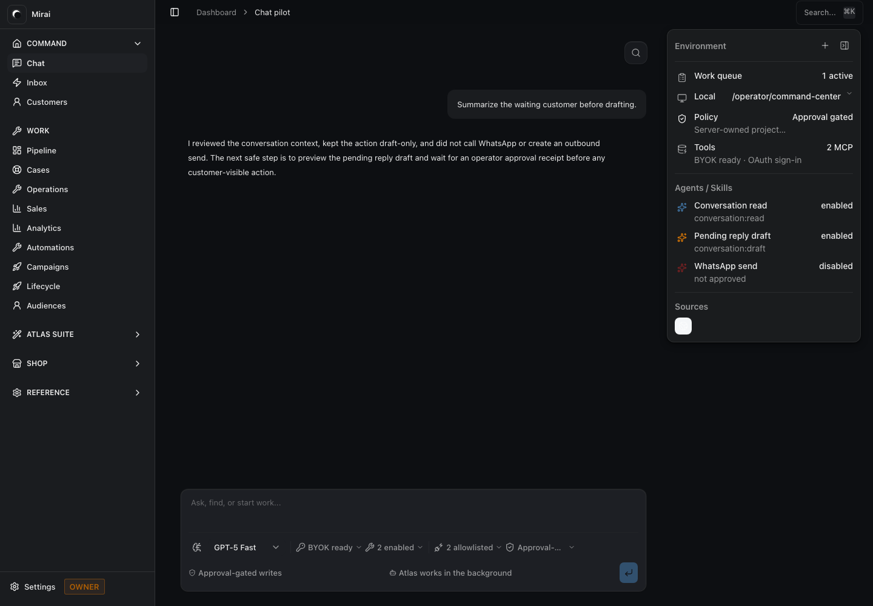Screen dimensions: 873x606
Task: Open Inbox in the sidebar
Action: 78,82
